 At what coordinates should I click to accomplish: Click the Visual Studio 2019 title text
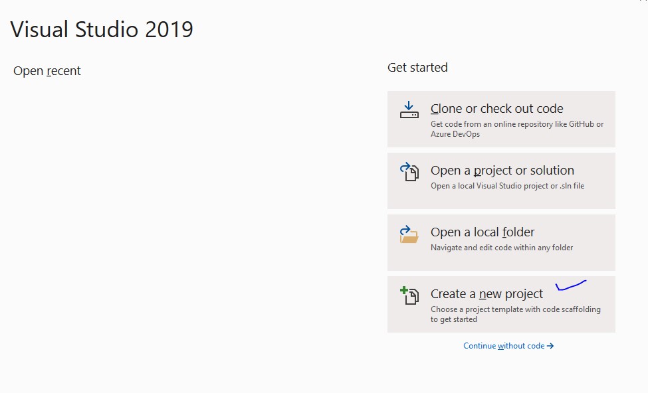tap(102, 30)
